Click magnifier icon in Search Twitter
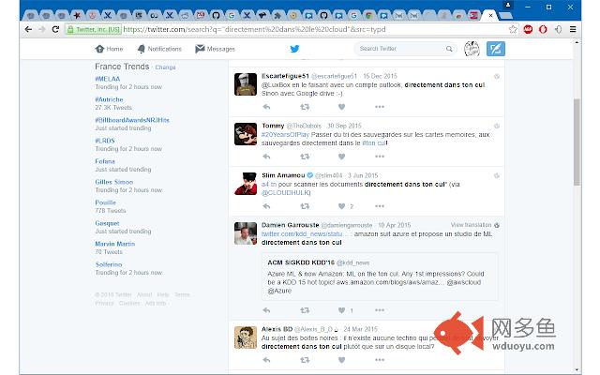This screenshot has width=600, height=375. [449, 49]
